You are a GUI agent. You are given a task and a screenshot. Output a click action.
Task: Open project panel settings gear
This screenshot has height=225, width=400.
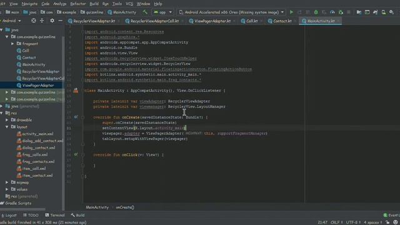52,21
